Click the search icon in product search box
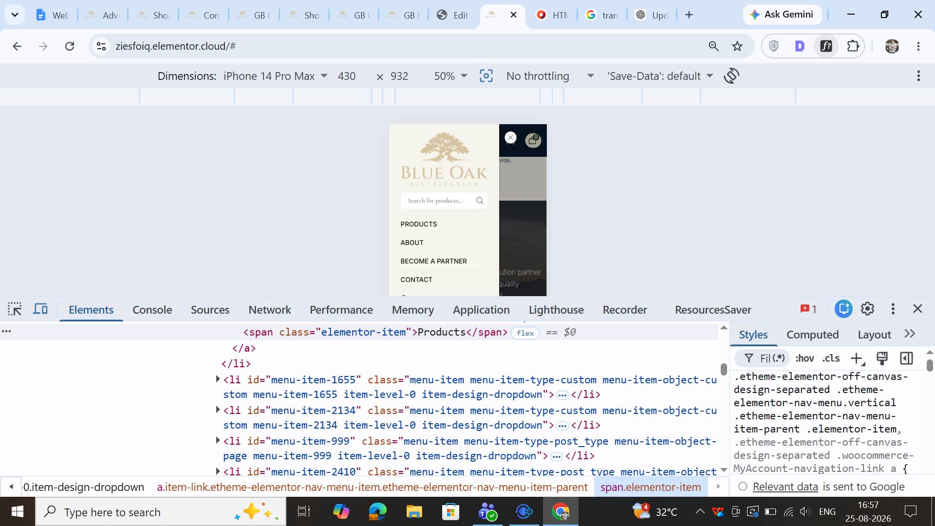This screenshot has width=935, height=526. [x=480, y=201]
